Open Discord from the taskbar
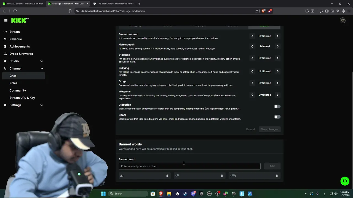 tap(193, 194)
